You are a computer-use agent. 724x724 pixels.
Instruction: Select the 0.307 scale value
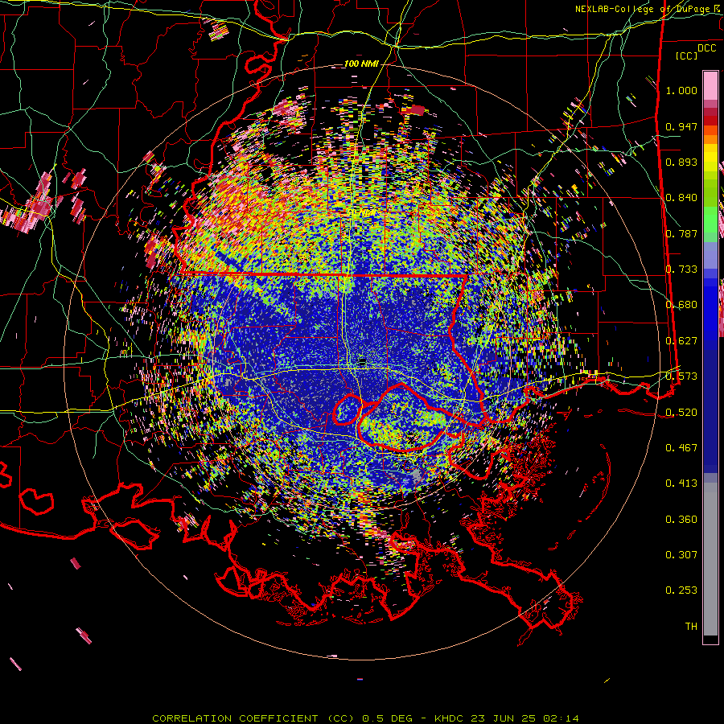point(681,554)
